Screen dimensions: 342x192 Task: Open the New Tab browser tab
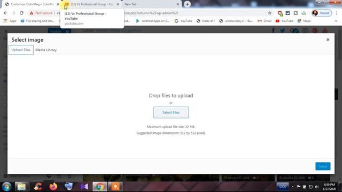151,4
